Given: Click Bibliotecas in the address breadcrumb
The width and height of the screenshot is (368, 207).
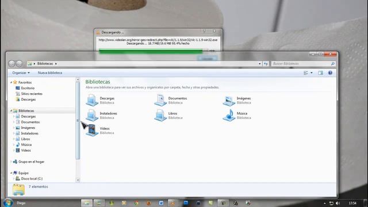Looking at the screenshot, I should click(x=45, y=64).
